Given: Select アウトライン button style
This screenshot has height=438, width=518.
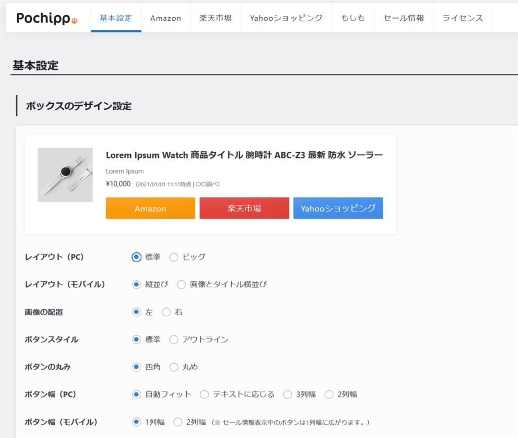Looking at the screenshot, I should point(174,339).
